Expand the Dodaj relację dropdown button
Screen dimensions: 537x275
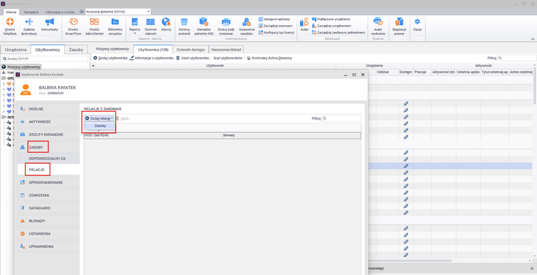tap(99, 119)
